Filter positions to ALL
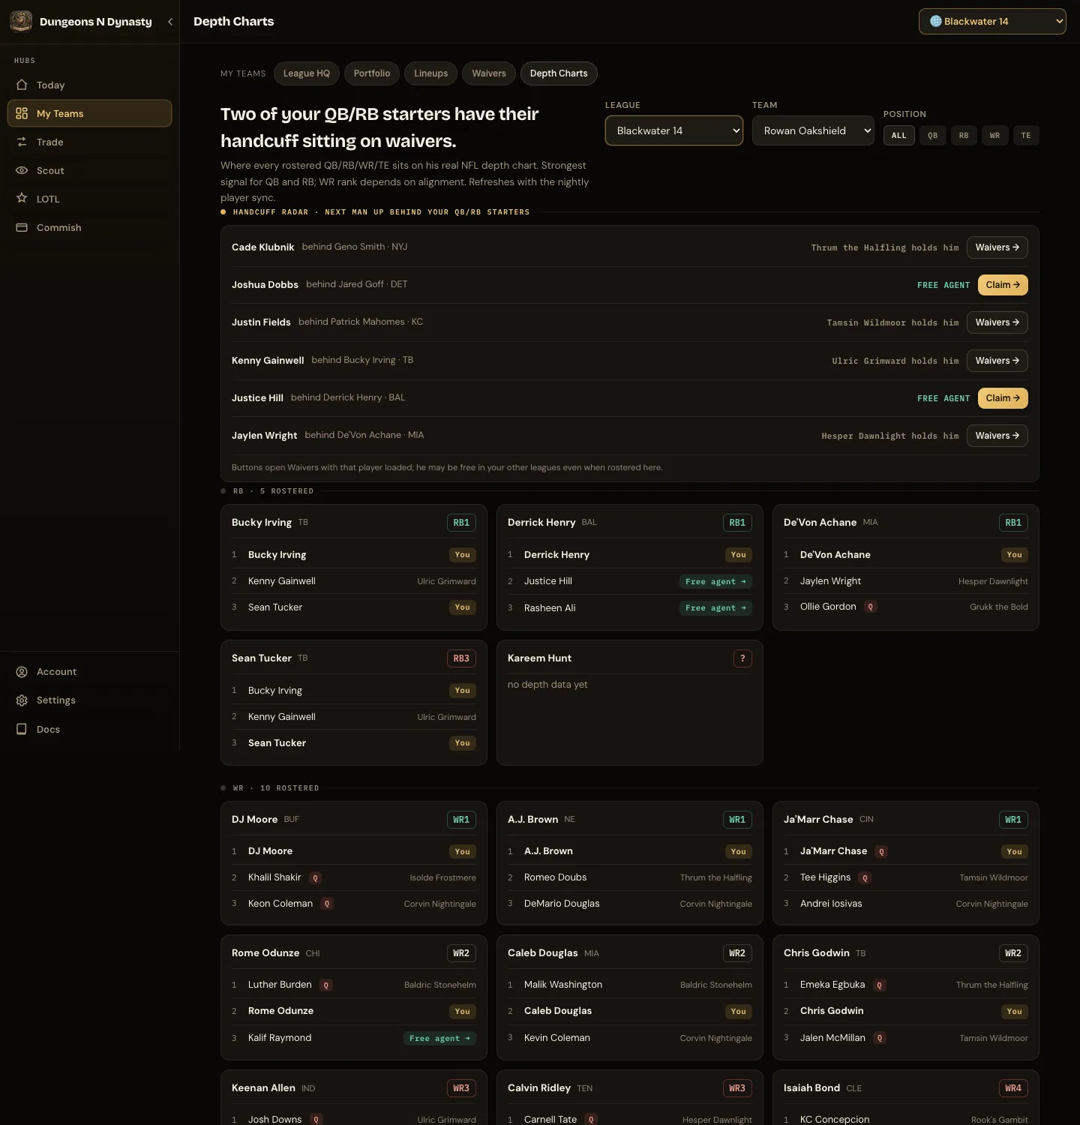Image resolution: width=1080 pixels, height=1125 pixels. click(899, 136)
